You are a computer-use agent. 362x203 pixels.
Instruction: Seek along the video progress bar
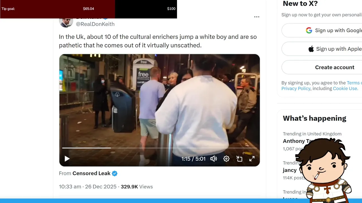pos(160,148)
